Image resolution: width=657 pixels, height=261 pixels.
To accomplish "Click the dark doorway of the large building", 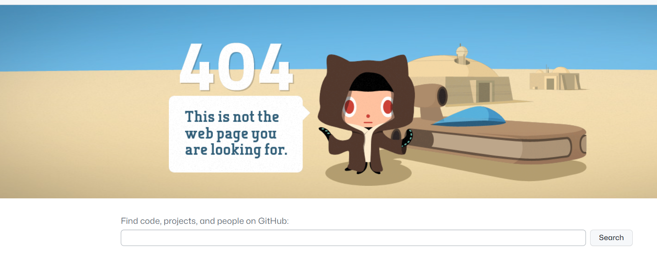I will (484, 92).
